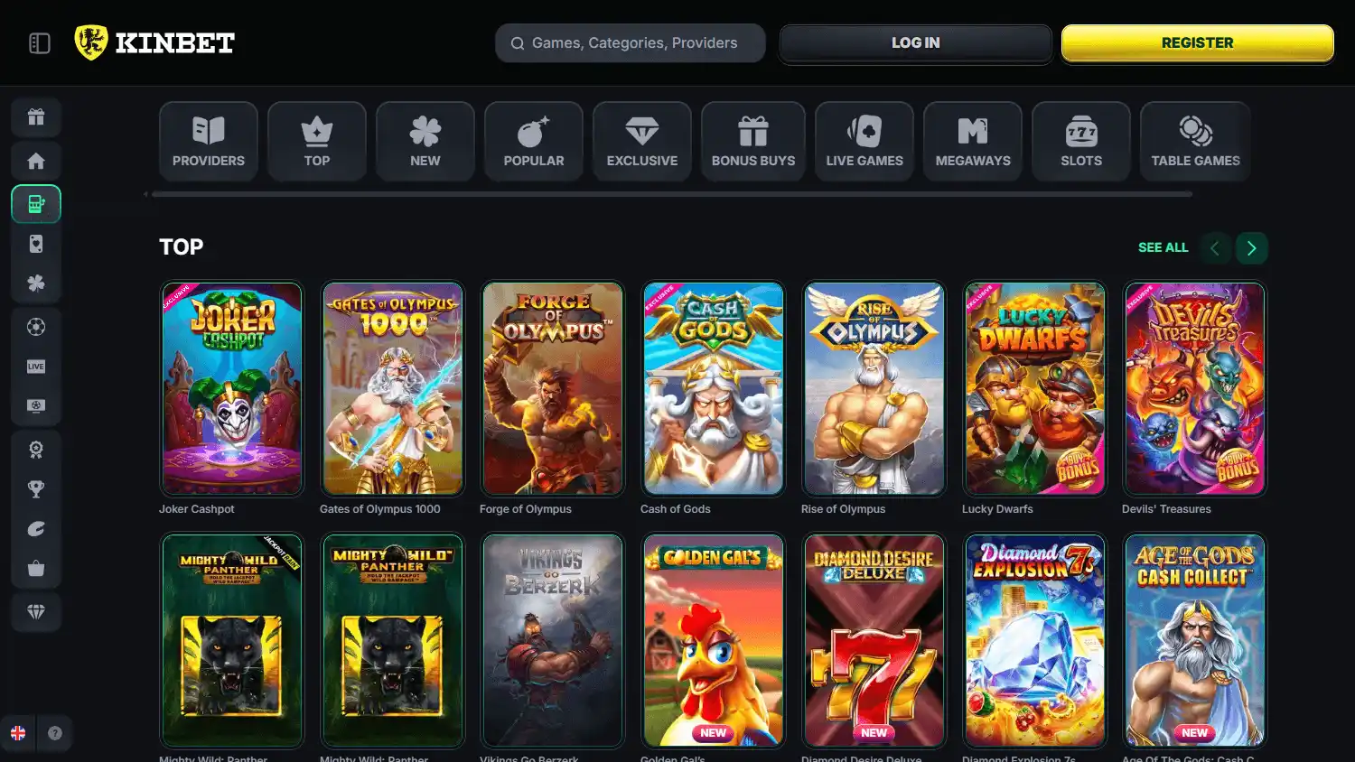This screenshot has width=1355, height=762.
Task: Show previous Top games with left arrow
Action: tap(1215, 248)
